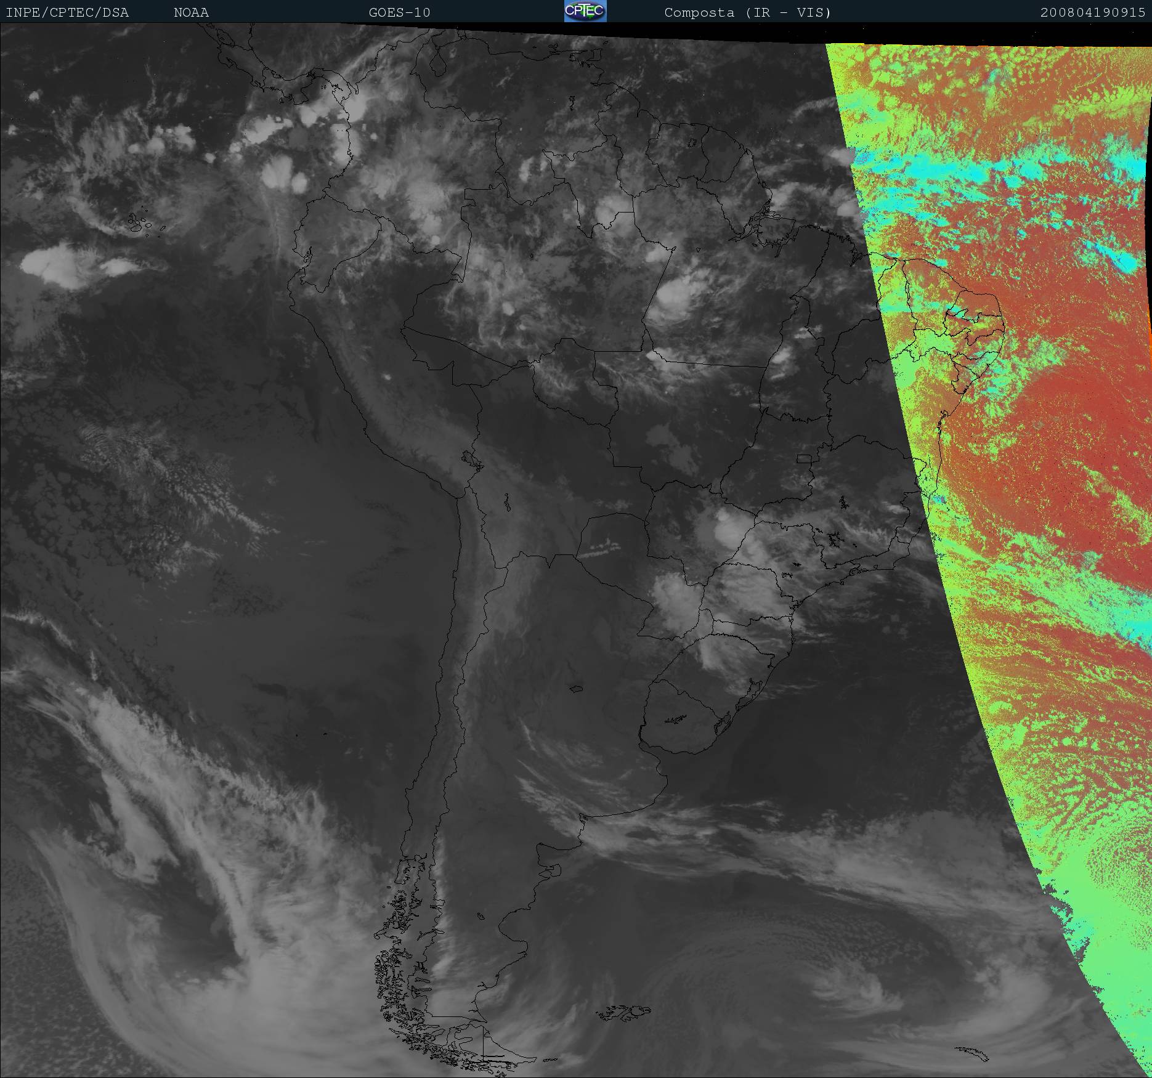Select the GOES-10 satellite label

399,12
